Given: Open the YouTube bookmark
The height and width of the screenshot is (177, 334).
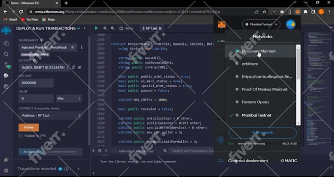Looking at the screenshot, I should 29,19.
